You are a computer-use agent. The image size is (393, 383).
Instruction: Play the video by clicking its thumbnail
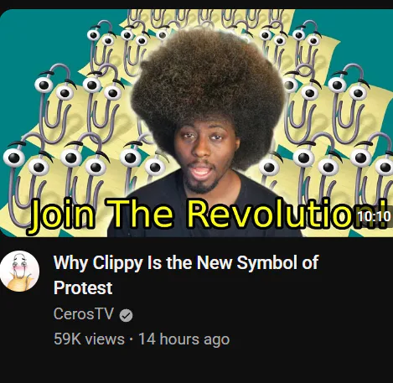[x=196, y=123]
